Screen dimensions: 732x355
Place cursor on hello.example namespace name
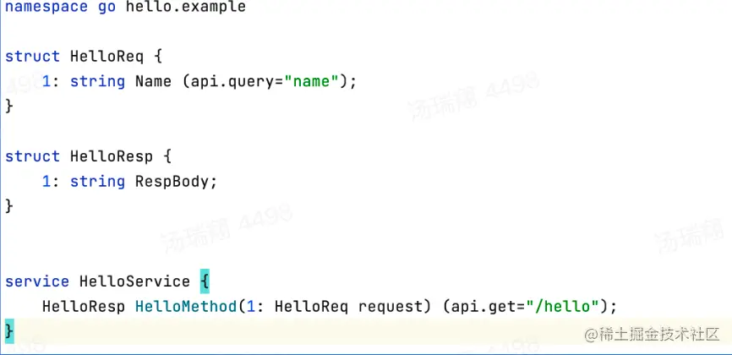tap(186, 7)
